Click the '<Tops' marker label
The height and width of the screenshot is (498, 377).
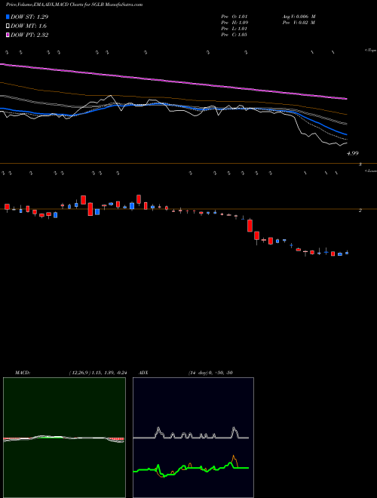(x=370, y=51)
